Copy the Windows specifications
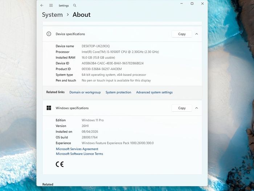254x191 pixels. point(182,108)
